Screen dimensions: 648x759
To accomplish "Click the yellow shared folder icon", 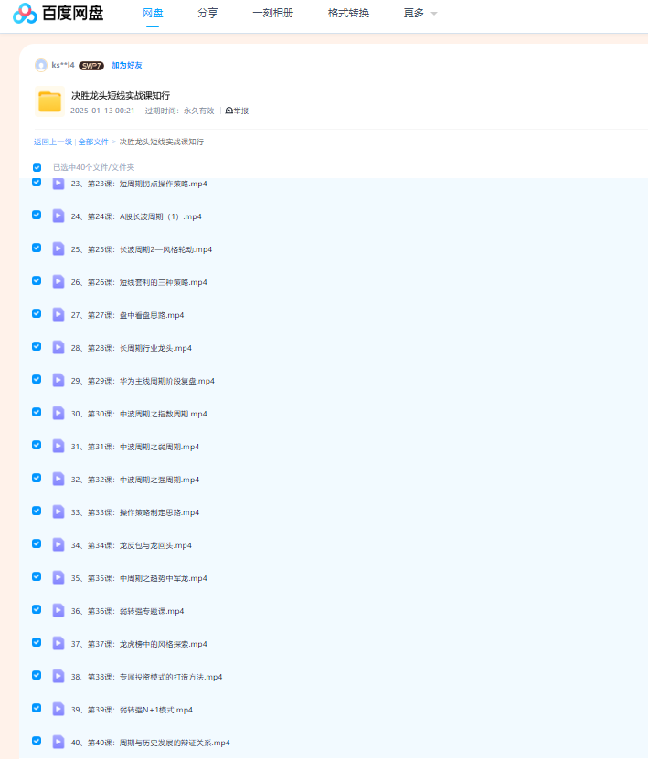I will click(x=50, y=101).
